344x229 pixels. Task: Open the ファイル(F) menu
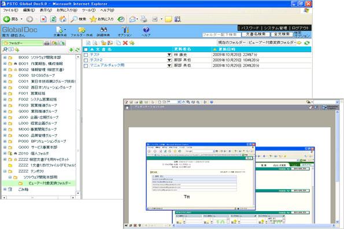pos(10,10)
